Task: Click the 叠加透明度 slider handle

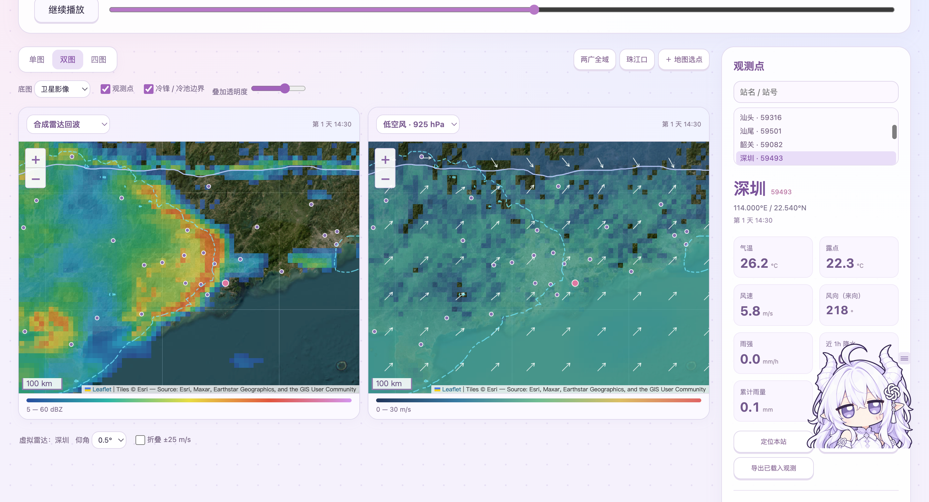Action: pos(285,88)
